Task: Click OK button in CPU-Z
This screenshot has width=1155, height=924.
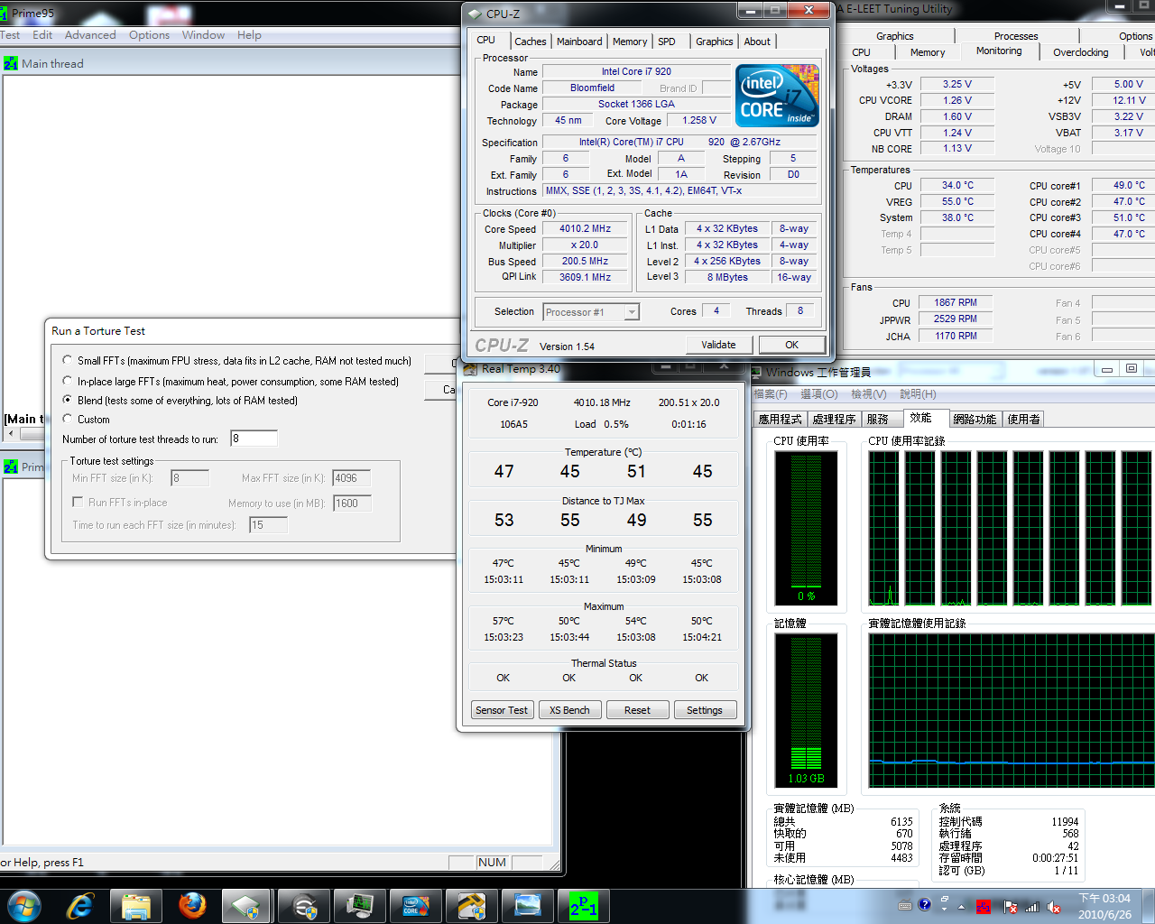Action: [x=791, y=345]
